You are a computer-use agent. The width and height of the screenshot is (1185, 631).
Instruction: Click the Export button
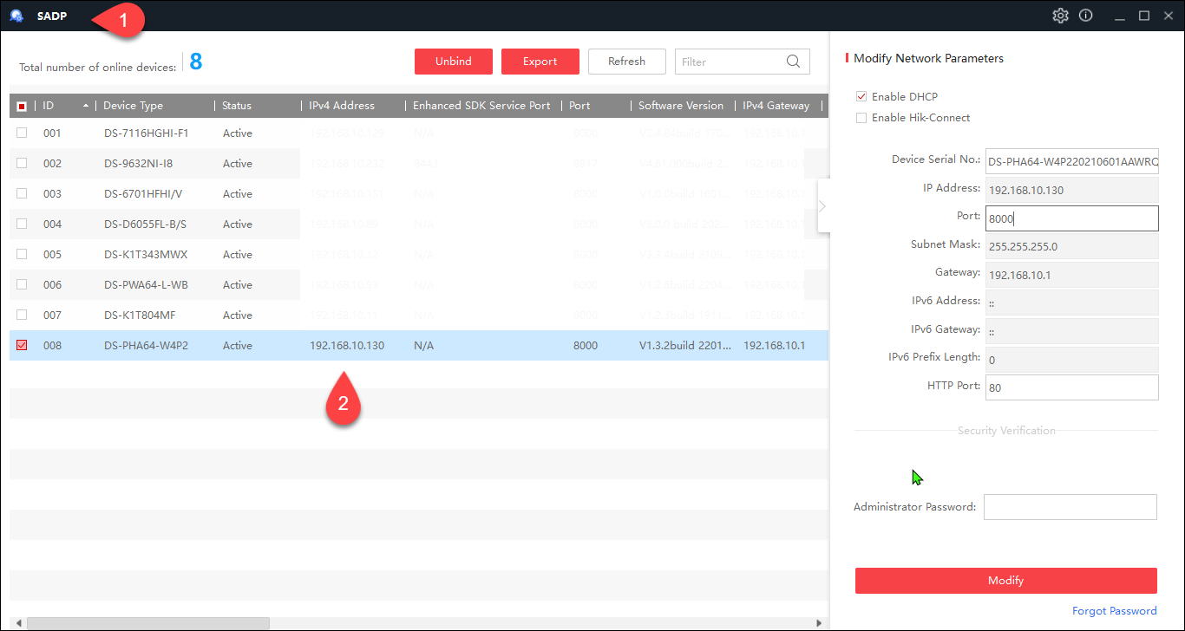click(x=540, y=62)
